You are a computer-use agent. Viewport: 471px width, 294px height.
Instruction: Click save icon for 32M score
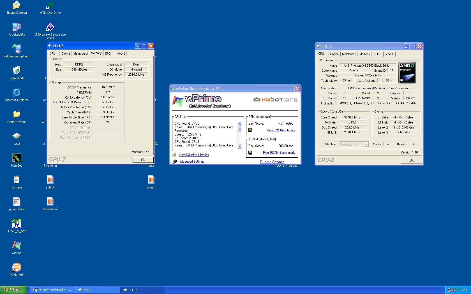(x=250, y=130)
